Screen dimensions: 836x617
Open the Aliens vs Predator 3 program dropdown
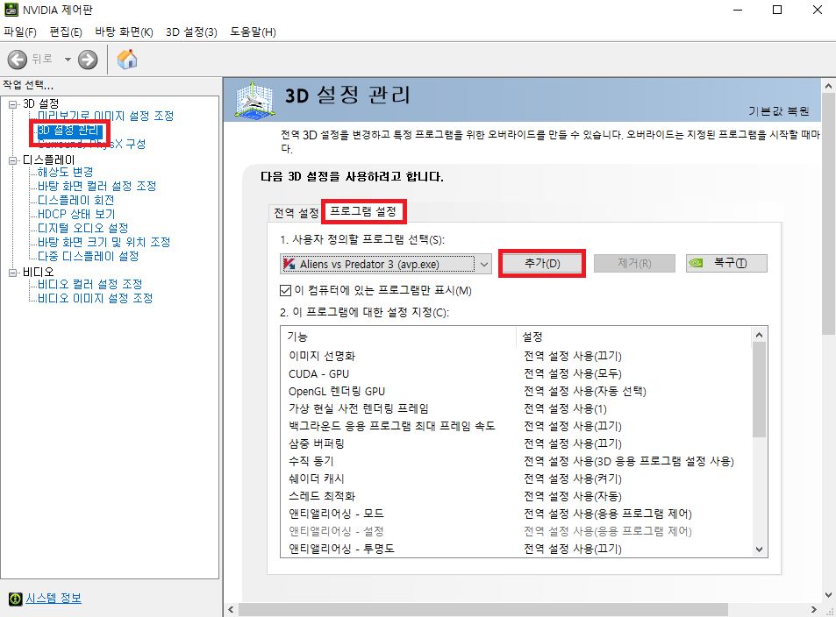[385, 264]
